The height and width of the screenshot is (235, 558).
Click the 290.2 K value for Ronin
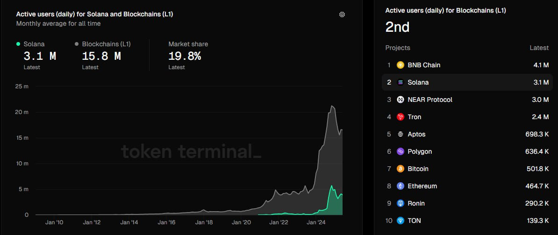537,203
